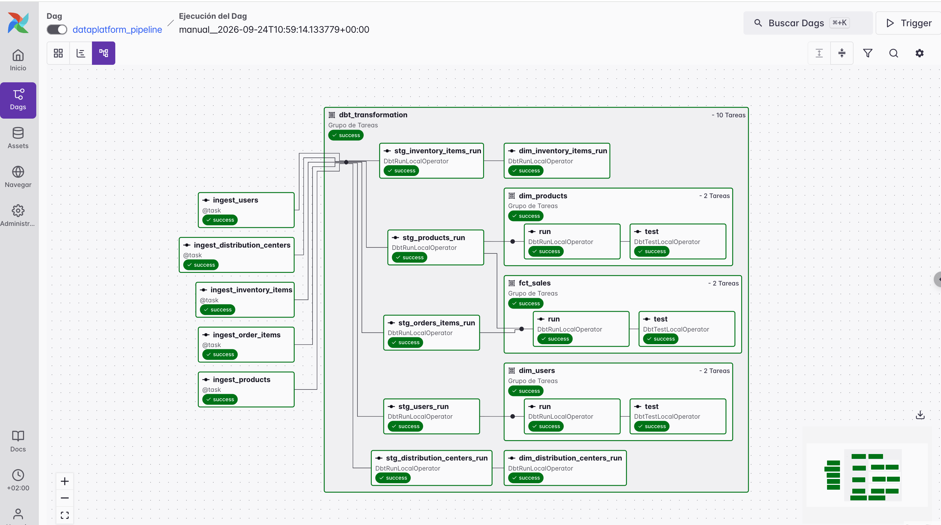This screenshot has width=941, height=525.
Task: Select the stg_inventory_items_run task
Action: coord(431,160)
